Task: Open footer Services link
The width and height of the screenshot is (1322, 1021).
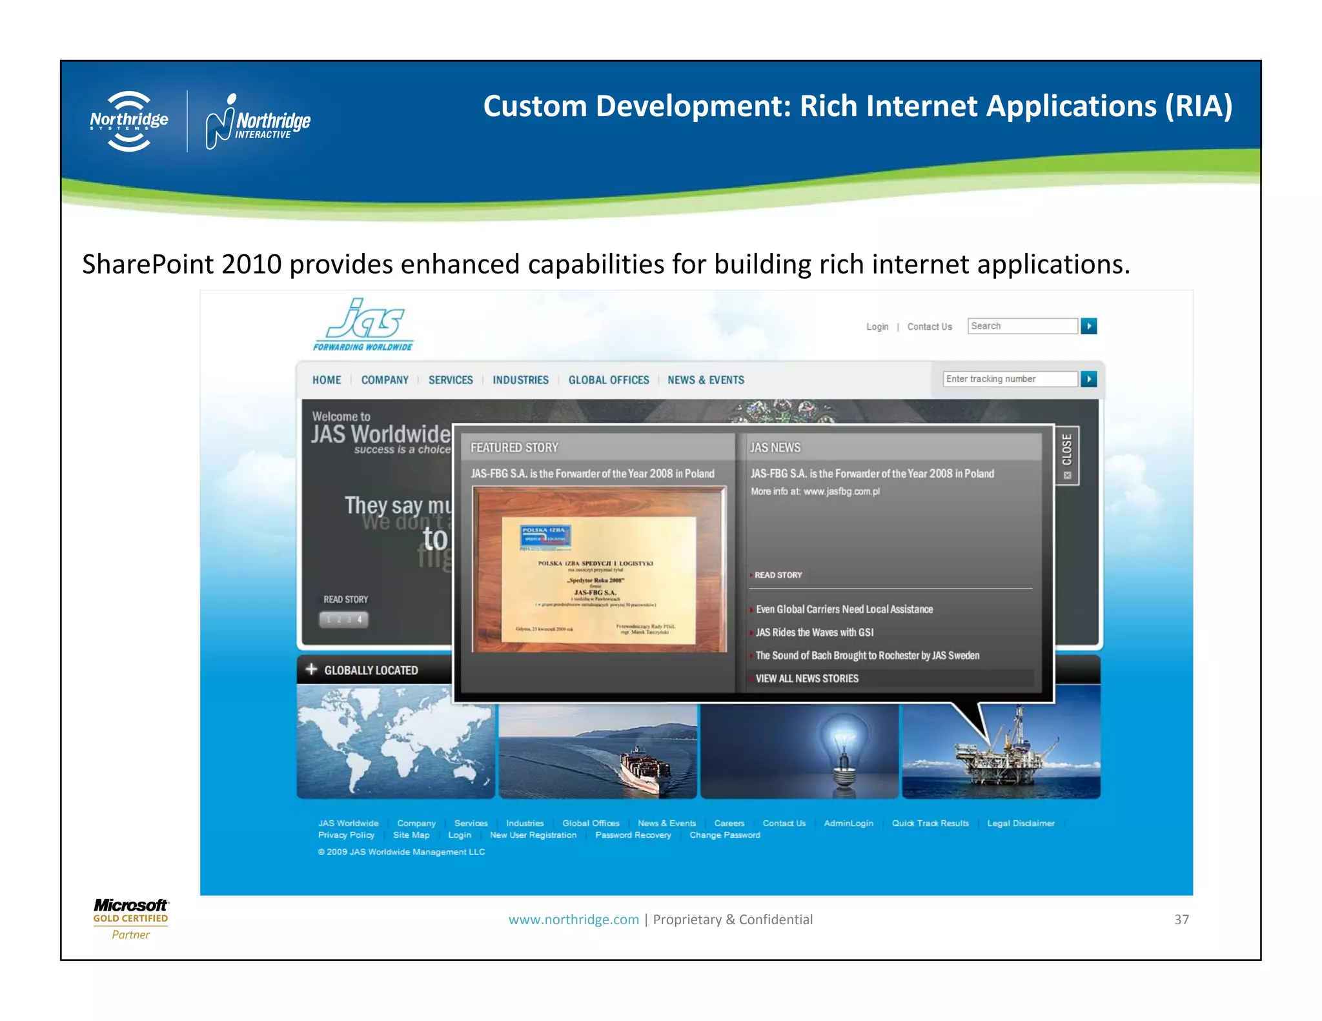Action: click(x=471, y=824)
